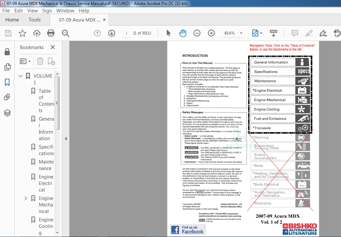Activate the Hand pan tool

(183, 33)
